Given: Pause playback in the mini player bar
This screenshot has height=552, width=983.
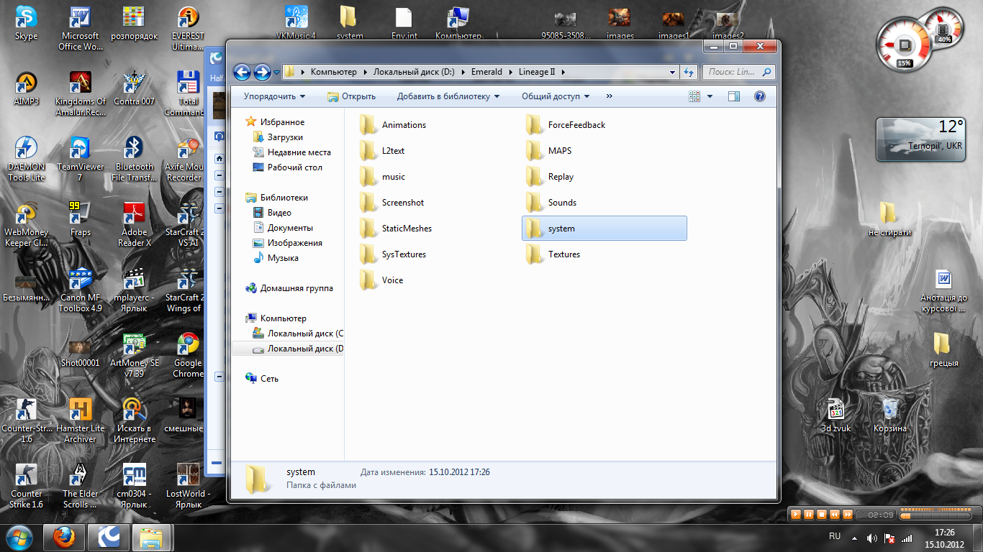Looking at the screenshot, I should [809, 515].
